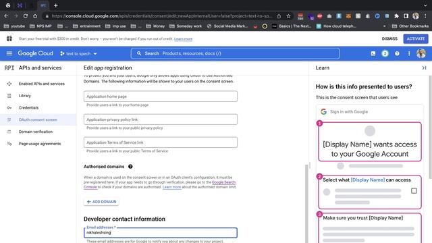Open the Social Media Mark bookmark
This screenshot has width=432, height=243.
point(227,26)
